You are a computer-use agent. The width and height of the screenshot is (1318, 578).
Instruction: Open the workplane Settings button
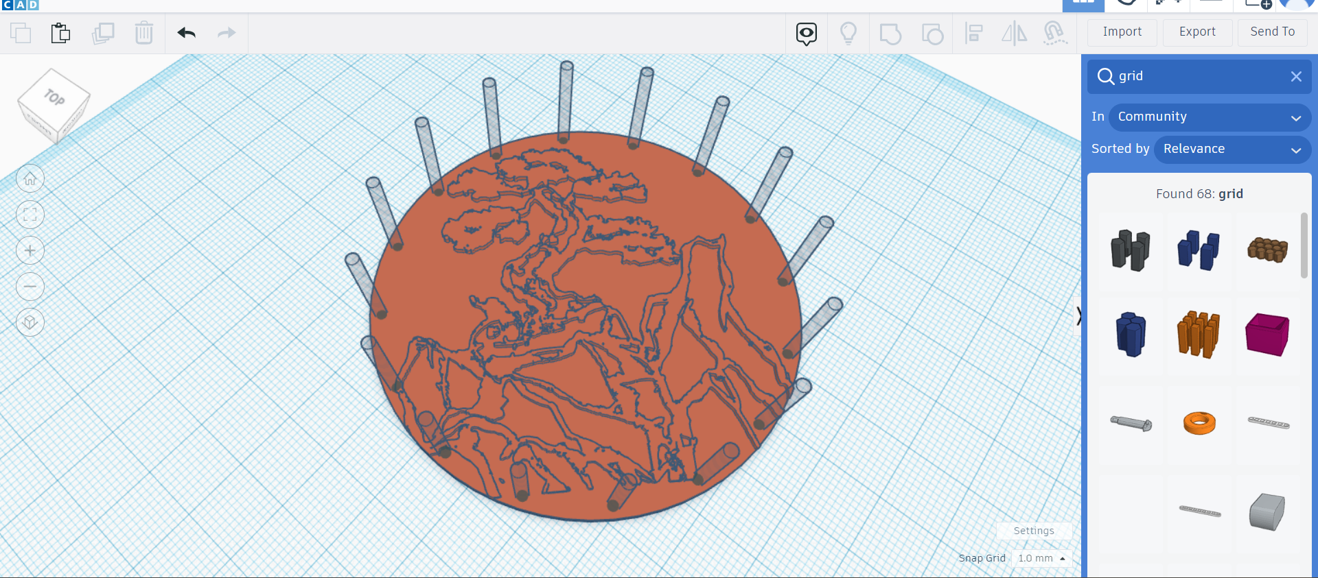pos(1034,531)
